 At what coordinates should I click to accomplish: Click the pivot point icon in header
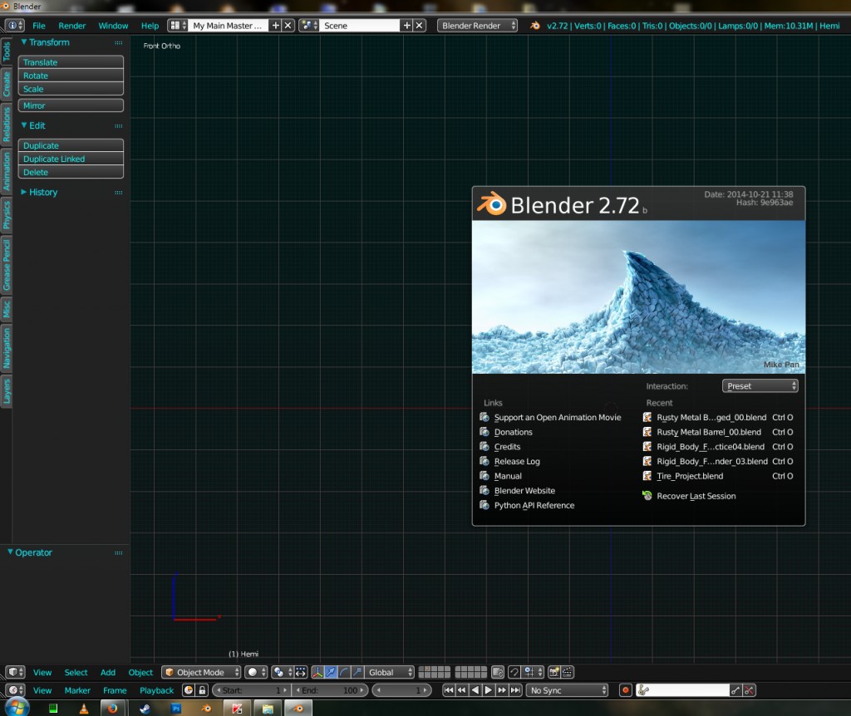(x=277, y=672)
